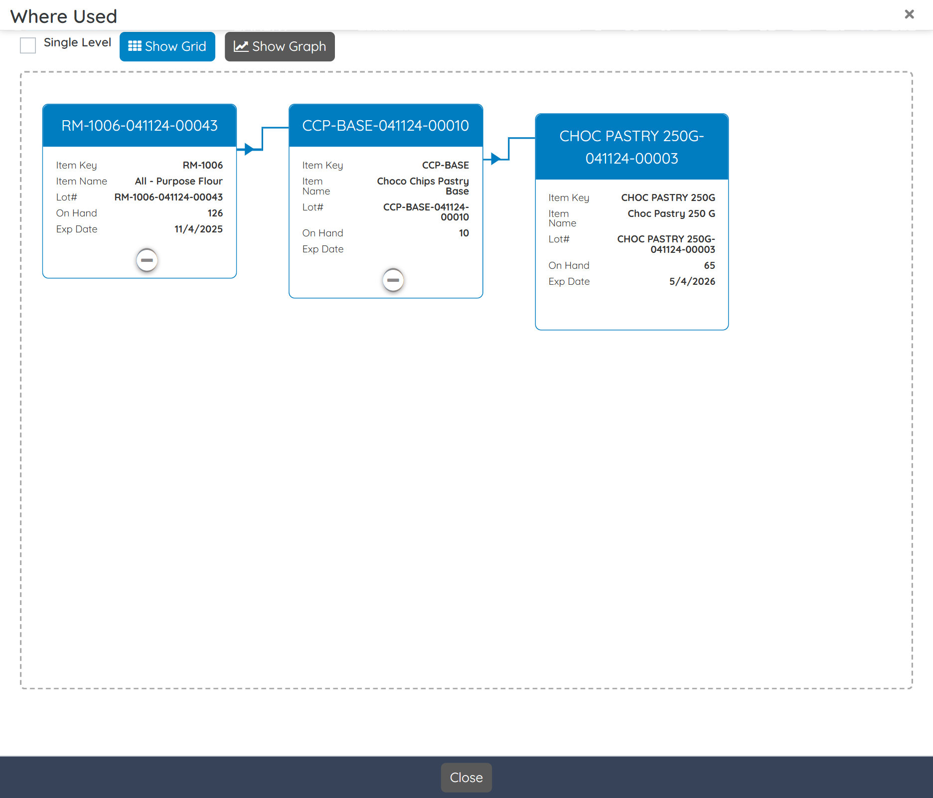Click Exp Date '11/4/2025'
Viewport: 933px width, 798px height.
[x=198, y=229]
